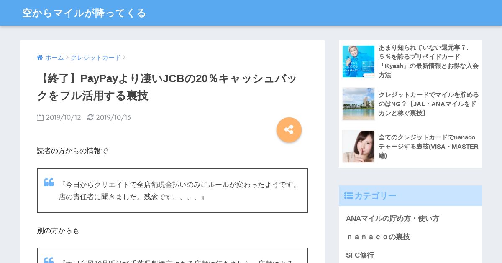The width and height of the screenshot is (502, 263).
Task: Select the ｎａｎａｃｏの裏技 category
Action: click(x=378, y=237)
